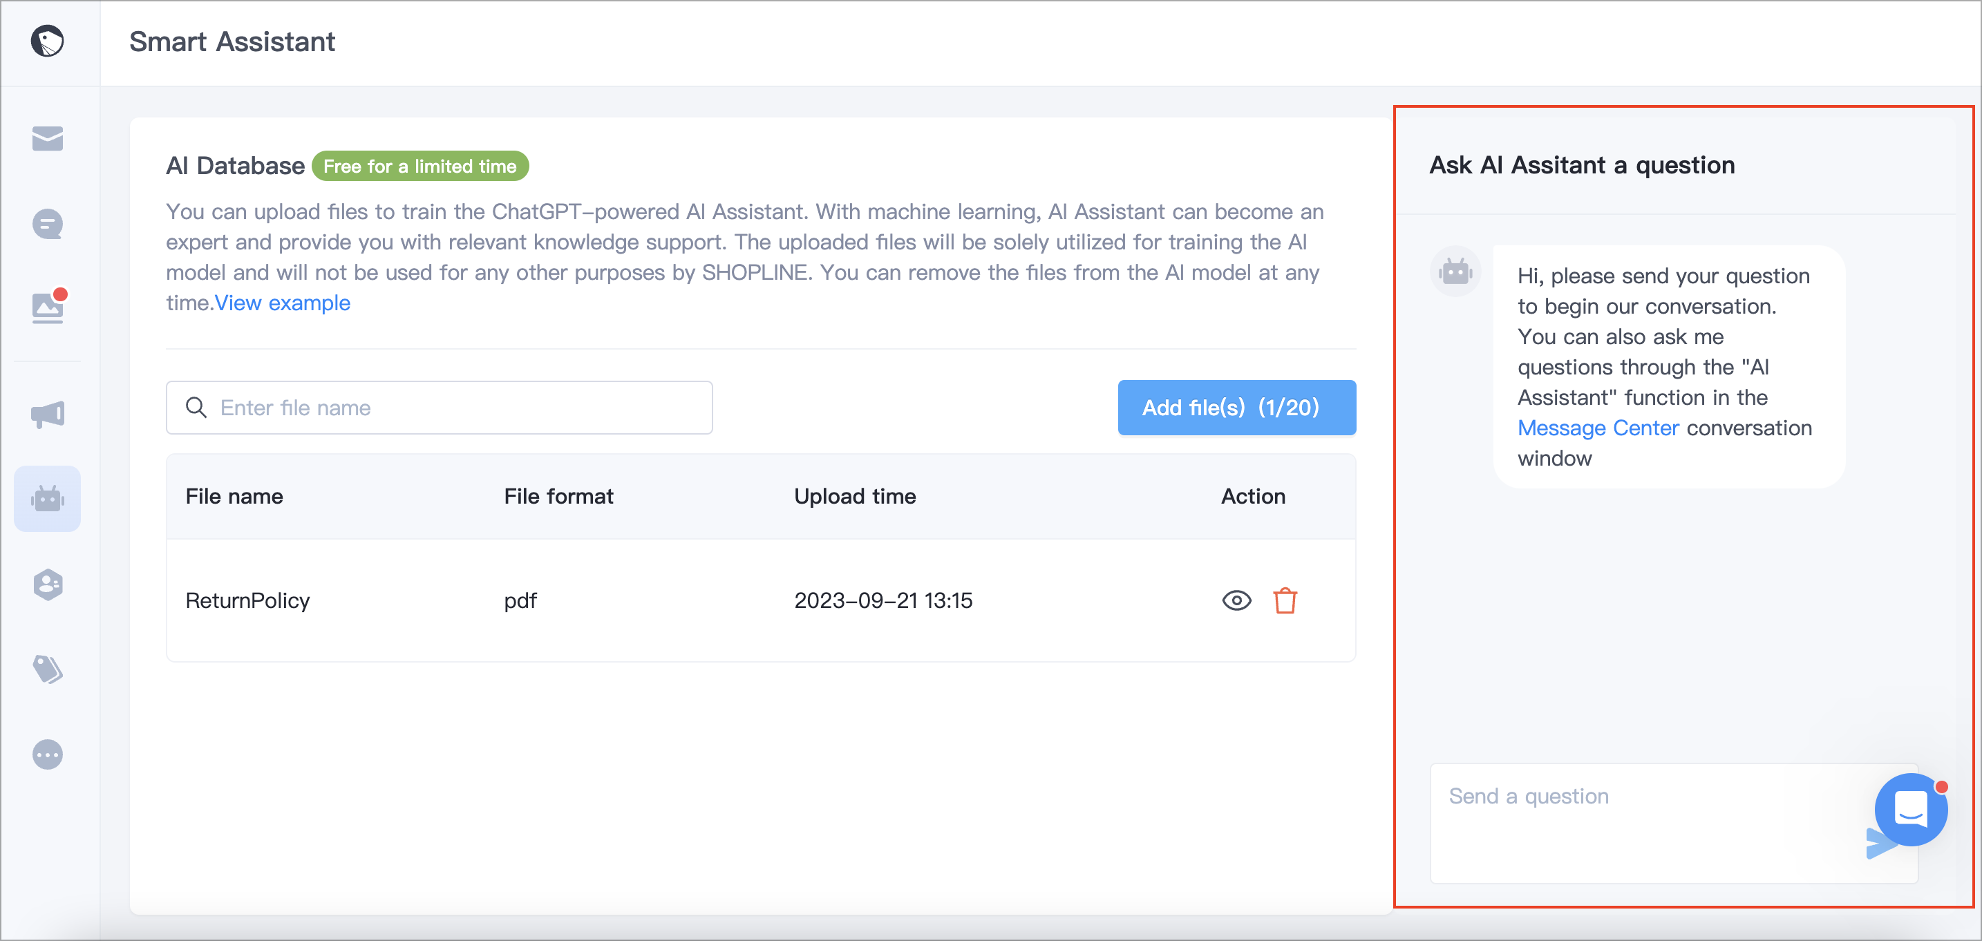Click the Upload time column header

click(x=855, y=497)
